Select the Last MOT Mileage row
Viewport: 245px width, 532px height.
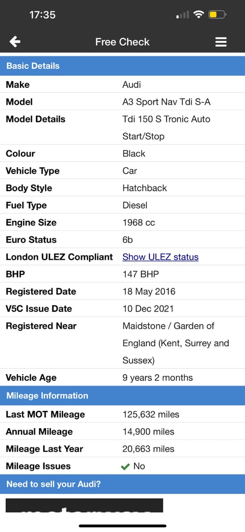[122, 414]
